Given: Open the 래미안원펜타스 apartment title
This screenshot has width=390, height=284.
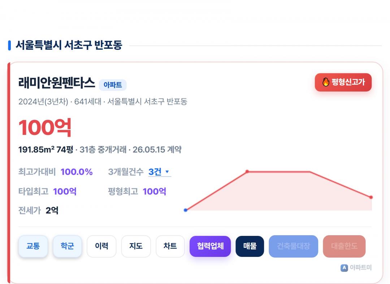Looking at the screenshot, I should pos(57,83).
